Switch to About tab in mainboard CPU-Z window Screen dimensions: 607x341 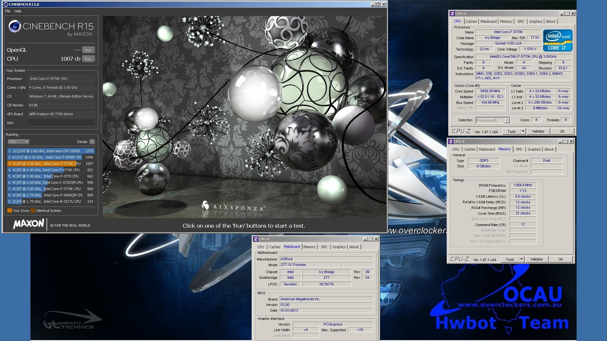354,247
